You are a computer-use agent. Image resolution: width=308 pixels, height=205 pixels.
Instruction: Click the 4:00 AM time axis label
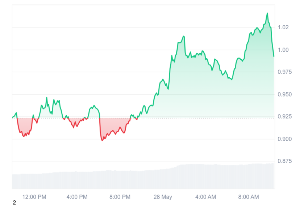205,197
